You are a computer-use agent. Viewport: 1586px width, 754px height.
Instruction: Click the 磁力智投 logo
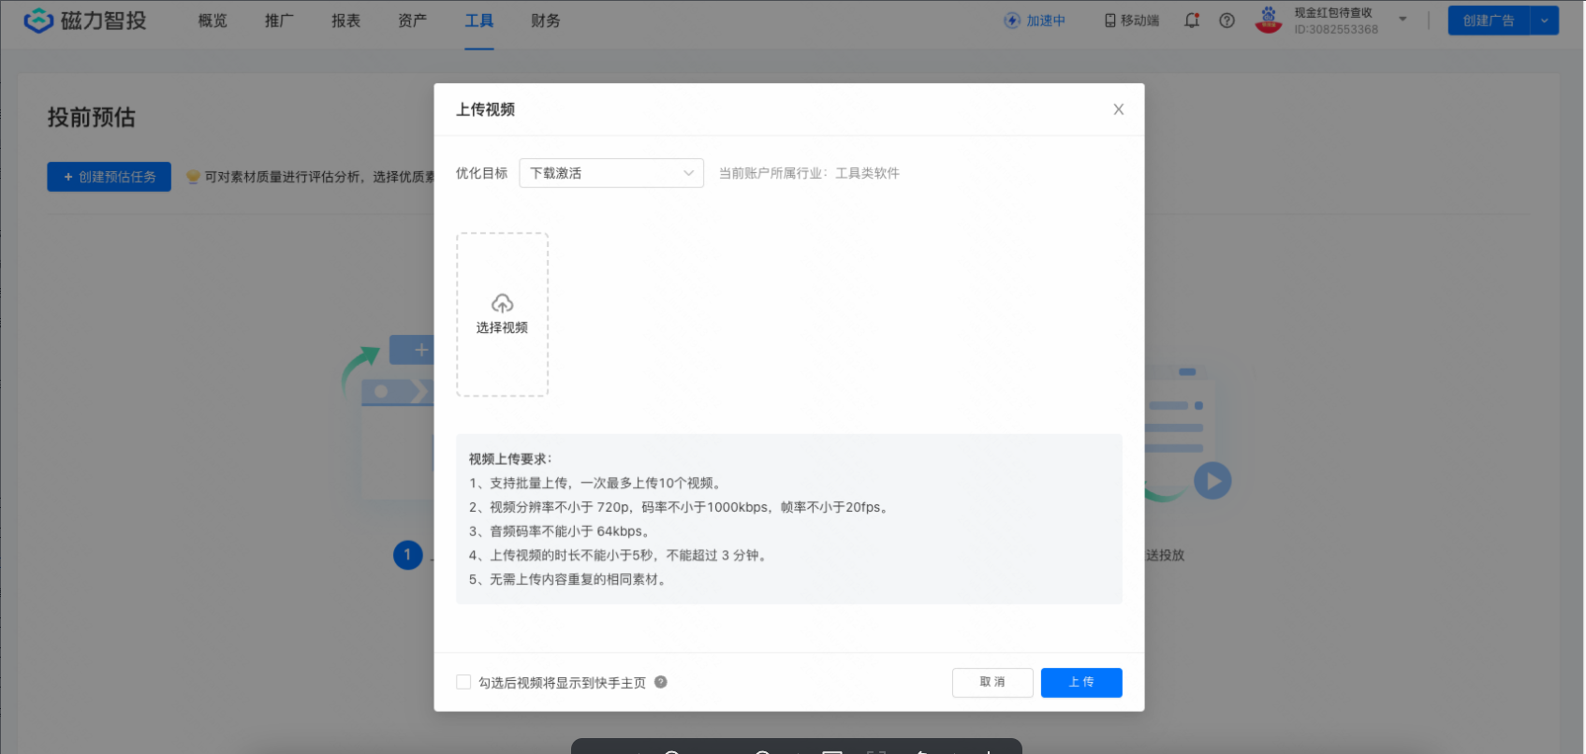pyautogui.click(x=85, y=21)
